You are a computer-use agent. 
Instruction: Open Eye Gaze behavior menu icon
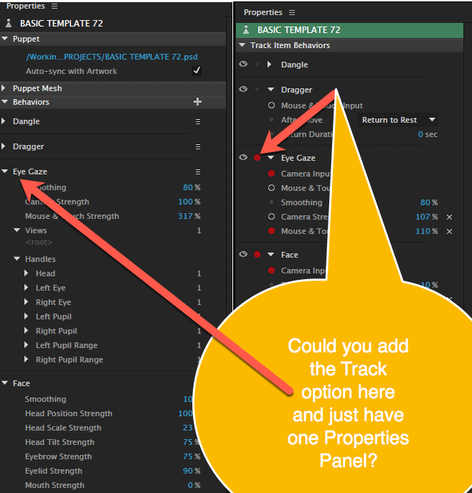point(198,172)
